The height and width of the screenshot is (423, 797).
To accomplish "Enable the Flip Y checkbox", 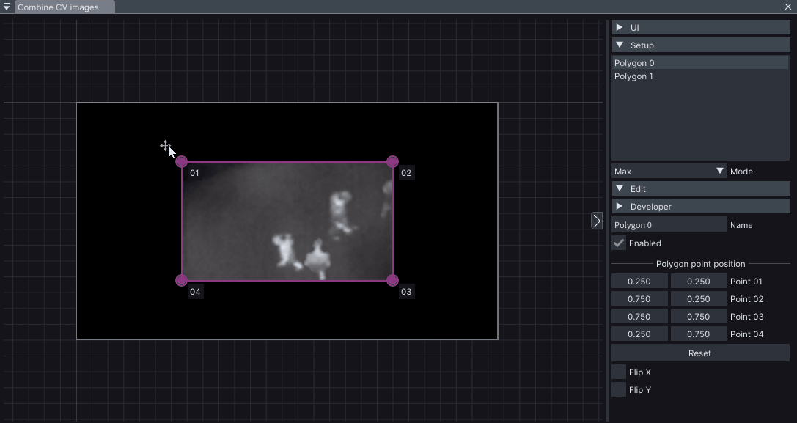I will 620,390.
